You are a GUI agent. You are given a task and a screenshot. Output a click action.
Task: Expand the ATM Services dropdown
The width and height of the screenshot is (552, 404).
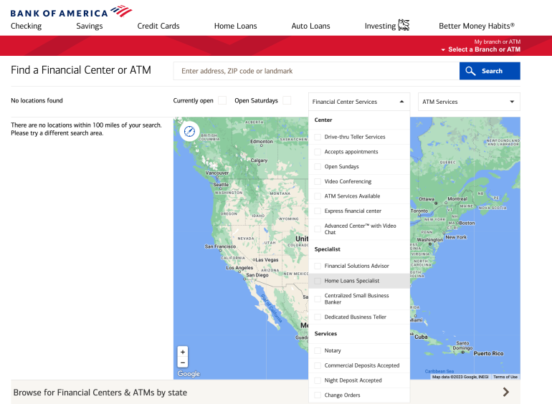tap(469, 102)
